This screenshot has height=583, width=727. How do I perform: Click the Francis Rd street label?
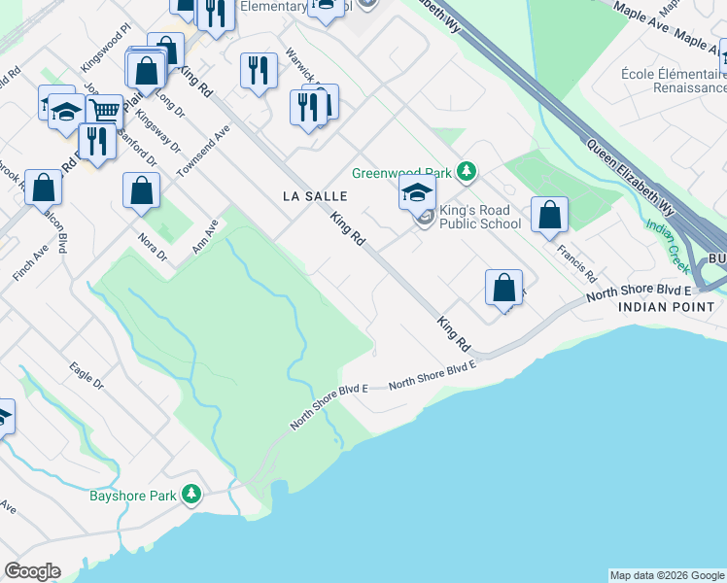click(x=576, y=263)
